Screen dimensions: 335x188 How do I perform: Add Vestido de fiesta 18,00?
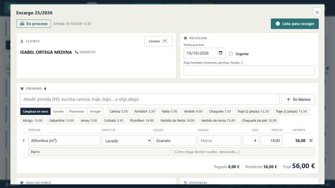tap(177, 121)
